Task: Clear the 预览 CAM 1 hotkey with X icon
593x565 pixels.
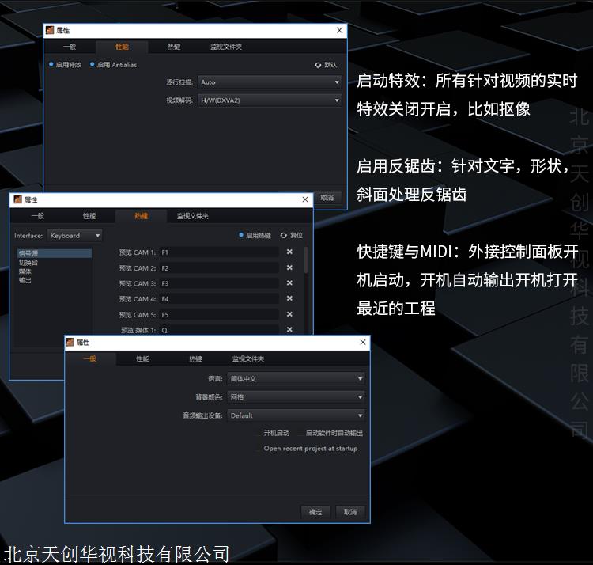Action: point(289,252)
